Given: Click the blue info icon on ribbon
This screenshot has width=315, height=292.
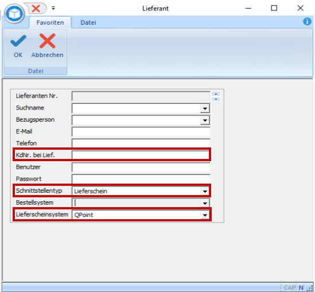Looking at the screenshot, I should [307, 21].
